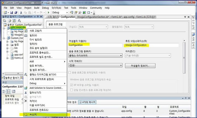Click Solution Explorer horizontal scrollbar thumb
This screenshot has width=197, height=118.
18,74
